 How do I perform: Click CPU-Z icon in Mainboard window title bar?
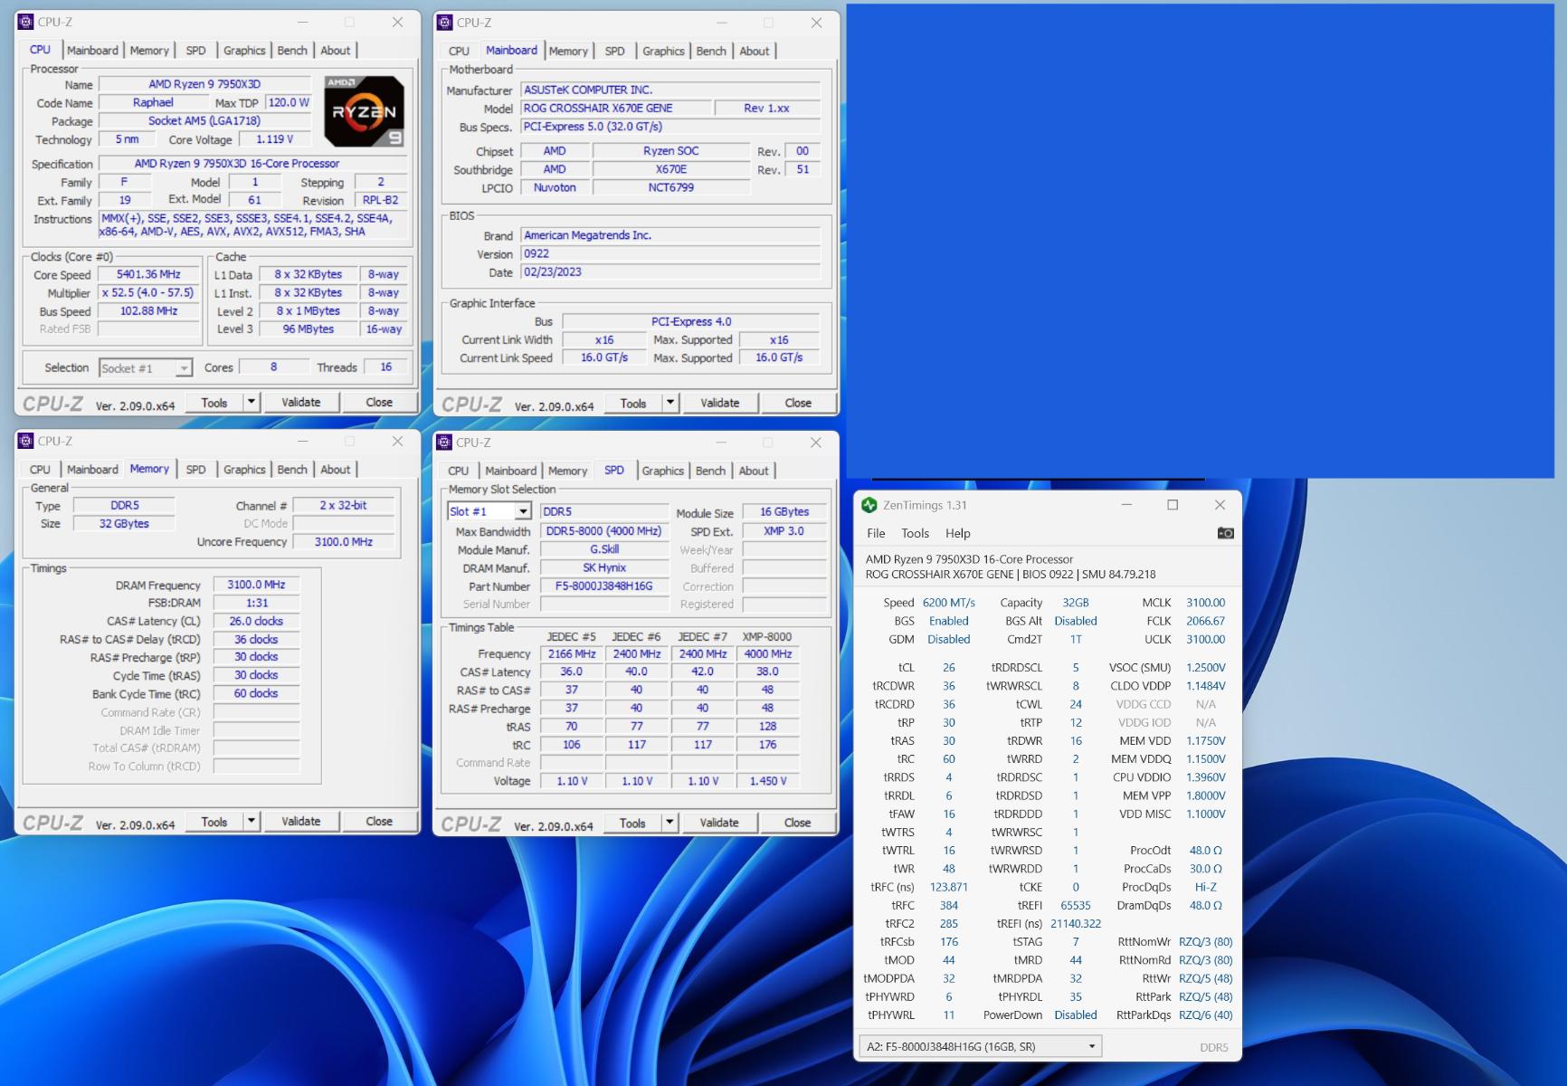[x=445, y=23]
